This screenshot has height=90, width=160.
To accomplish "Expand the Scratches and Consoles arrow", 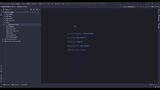I will (x=3, y=41).
